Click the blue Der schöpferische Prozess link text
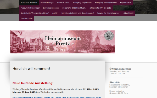 (57, 97)
